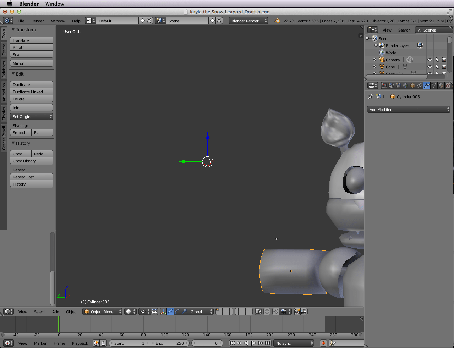Click the Smooth shading button
The image size is (454, 348).
(21, 132)
